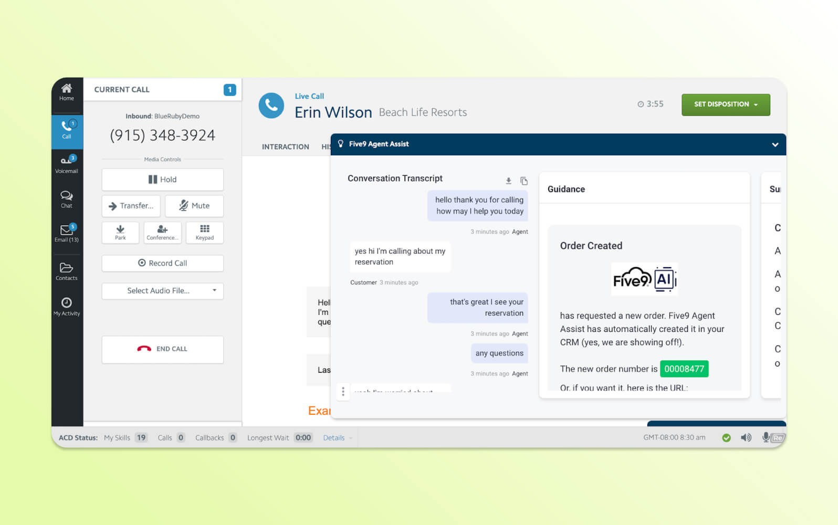Click phone number (915) 348-3924
The height and width of the screenshot is (525, 838).
tap(162, 135)
